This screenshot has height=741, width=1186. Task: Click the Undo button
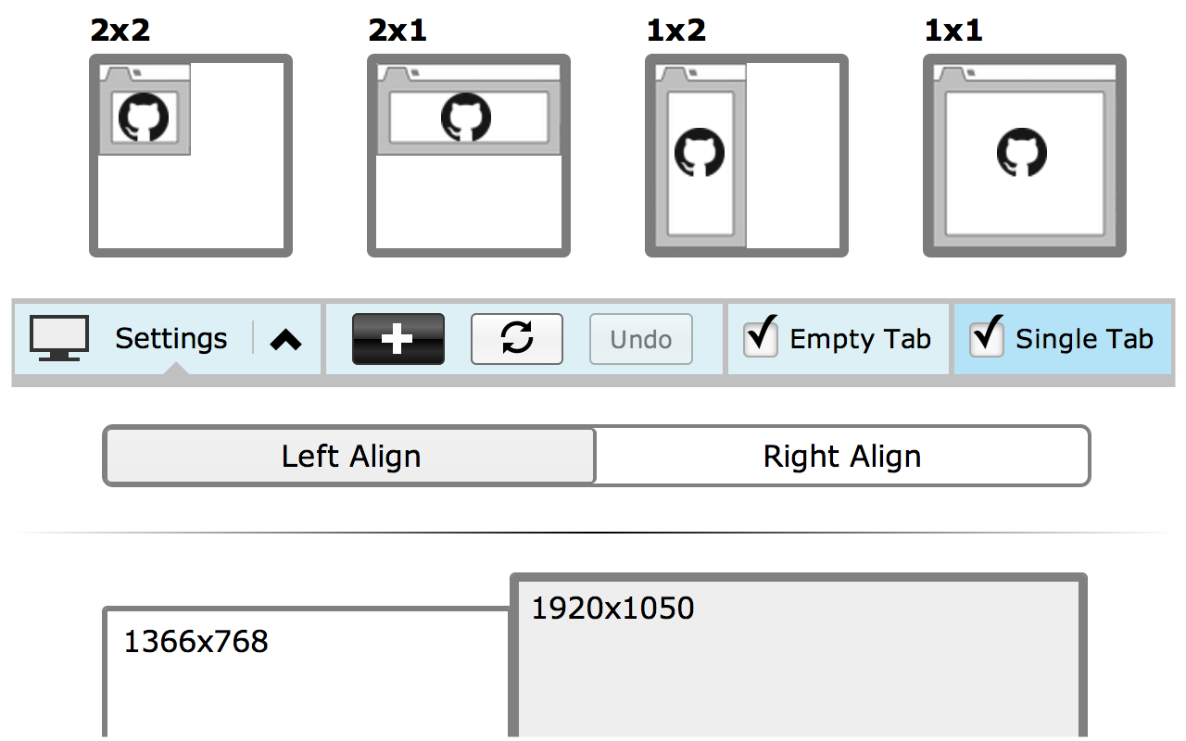(x=640, y=339)
